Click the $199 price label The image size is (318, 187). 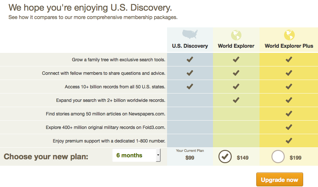pos(295,158)
